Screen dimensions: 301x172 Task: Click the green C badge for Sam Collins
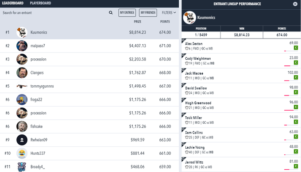(x=296, y=137)
